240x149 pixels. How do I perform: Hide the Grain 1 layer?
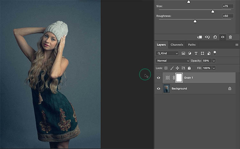tap(158, 78)
